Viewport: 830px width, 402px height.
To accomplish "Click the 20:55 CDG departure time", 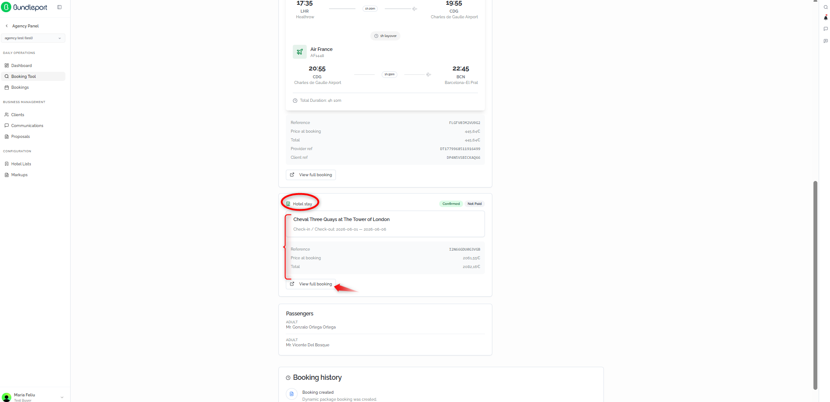I will point(317,69).
